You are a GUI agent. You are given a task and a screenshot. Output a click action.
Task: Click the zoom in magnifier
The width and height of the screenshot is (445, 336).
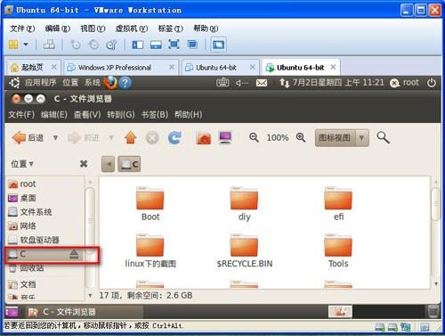(301, 137)
